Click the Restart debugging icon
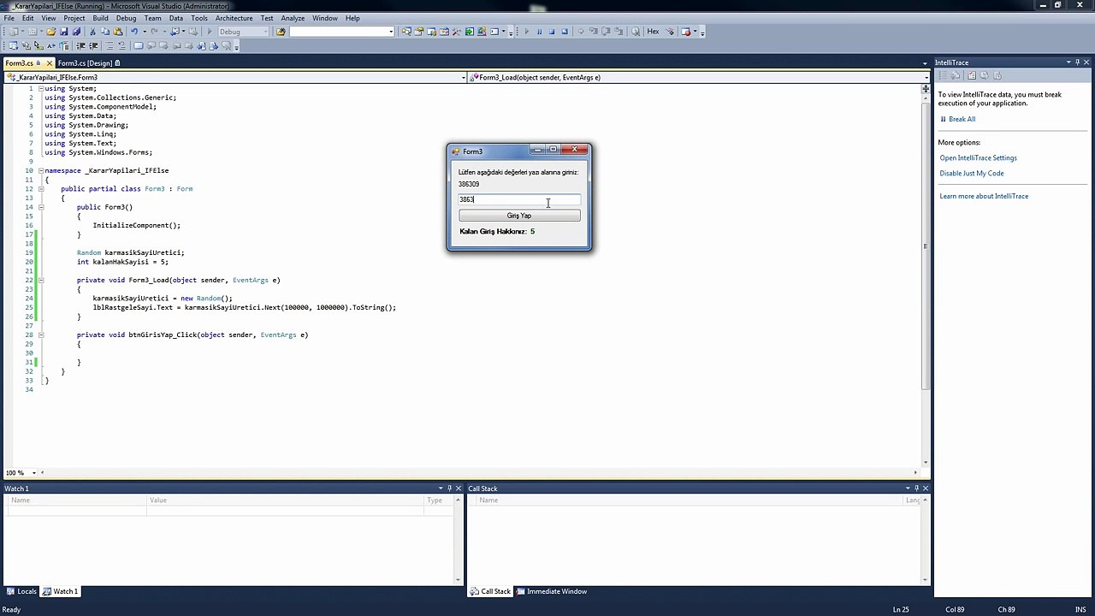This screenshot has width=1095, height=616. (x=565, y=32)
